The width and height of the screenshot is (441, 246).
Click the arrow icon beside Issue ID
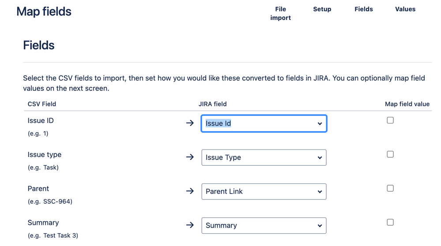click(190, 123)
